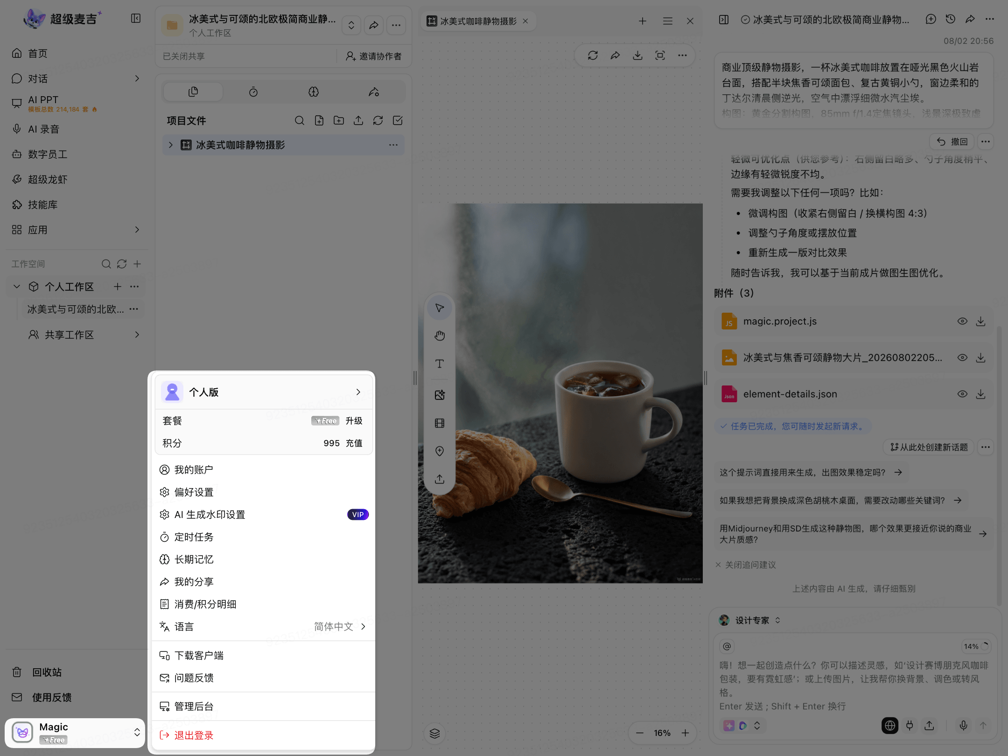
Task: Click 从此处创建新话题 button
Action: [929, 447]
